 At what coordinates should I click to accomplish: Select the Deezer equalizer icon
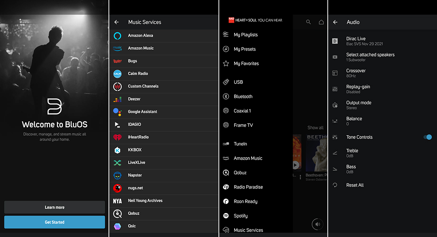point(117,99)
